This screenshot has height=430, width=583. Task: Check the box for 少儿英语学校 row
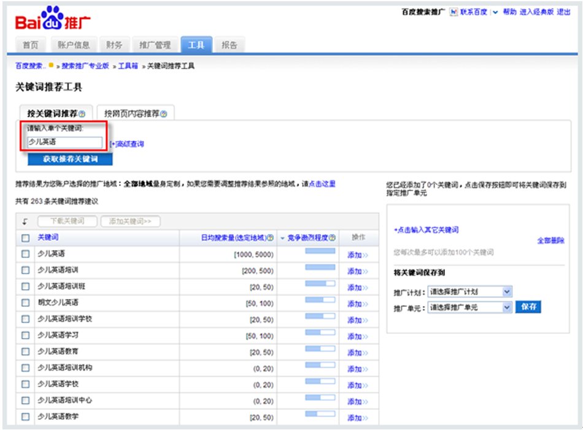pyautogui.click(x=25, y=384)
